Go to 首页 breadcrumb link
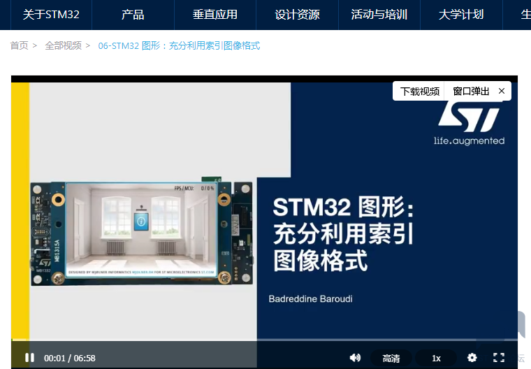Screen dimensions: 531x369 (x=20, y=45)
